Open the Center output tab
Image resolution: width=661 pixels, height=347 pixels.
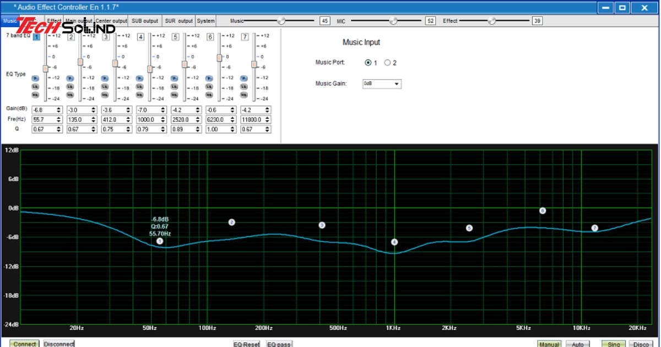point(111,21)
